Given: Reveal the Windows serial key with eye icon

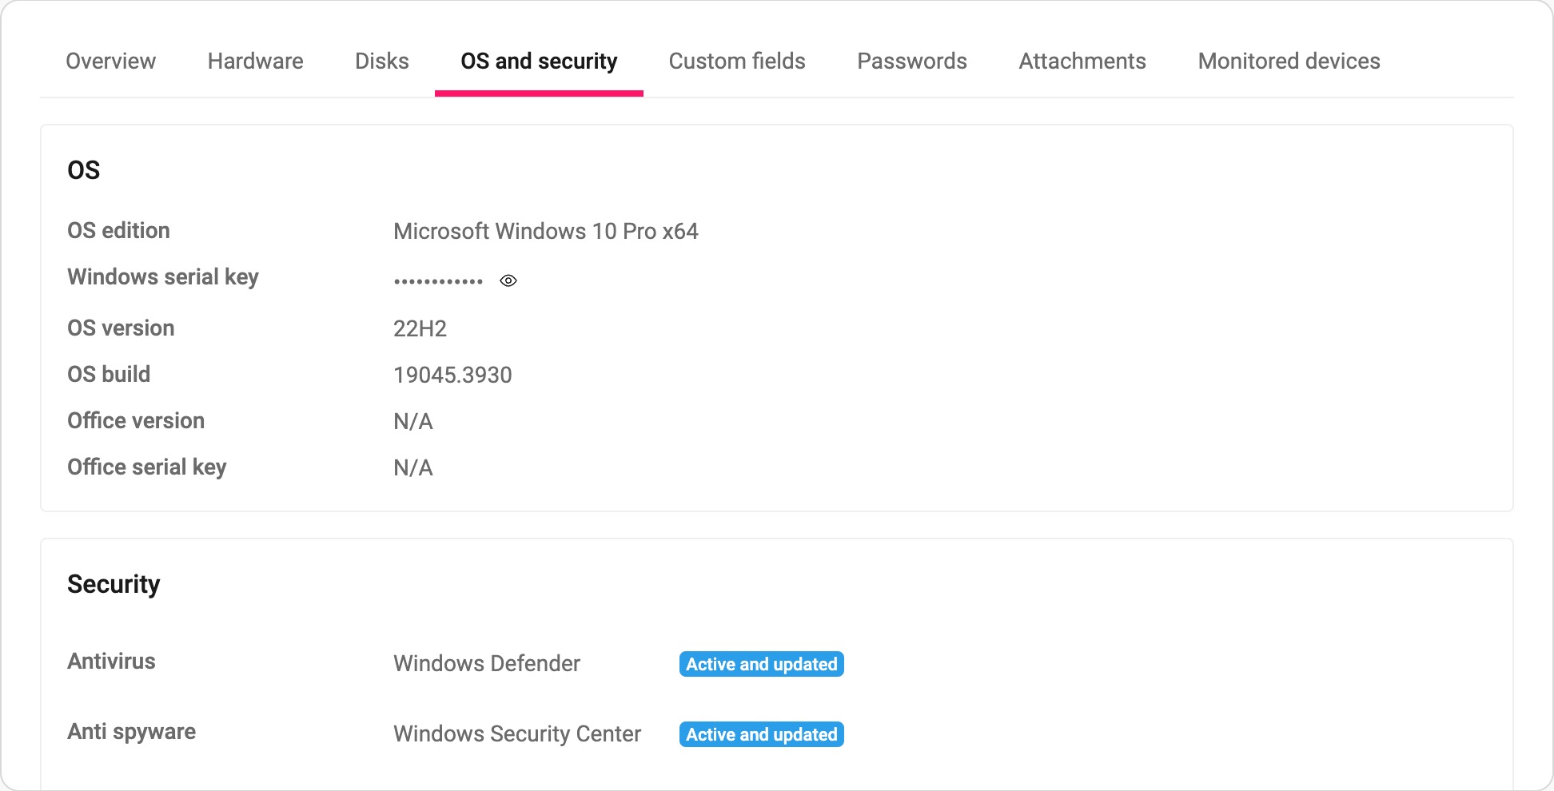Looking at the screenshot, I should pos(508,280).
